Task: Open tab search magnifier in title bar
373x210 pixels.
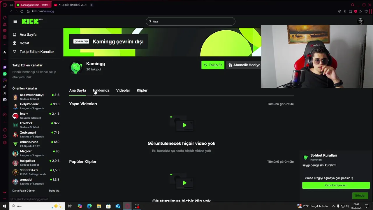Action: point(353,5)
